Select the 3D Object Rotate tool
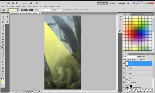Image resolution: width=155 pixels, height=93 pixels. [x=3, y=68]
